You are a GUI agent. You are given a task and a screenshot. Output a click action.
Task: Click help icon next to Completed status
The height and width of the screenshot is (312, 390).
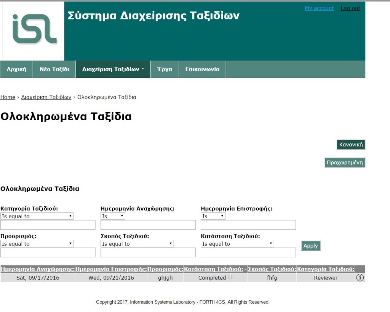(x=230, y=278)
